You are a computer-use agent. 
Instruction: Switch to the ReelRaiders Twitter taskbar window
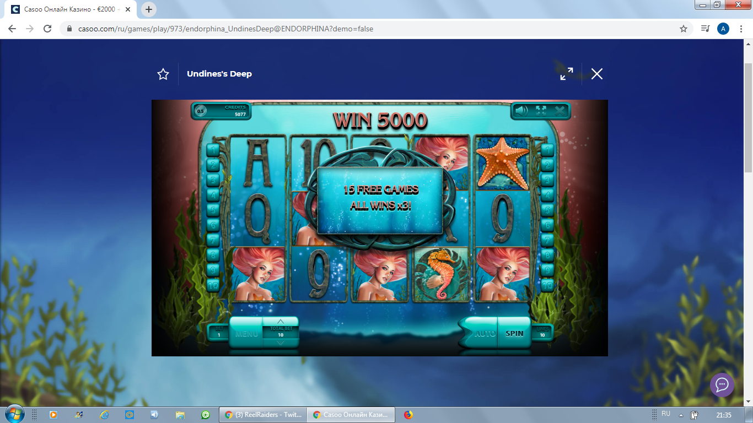263,415
